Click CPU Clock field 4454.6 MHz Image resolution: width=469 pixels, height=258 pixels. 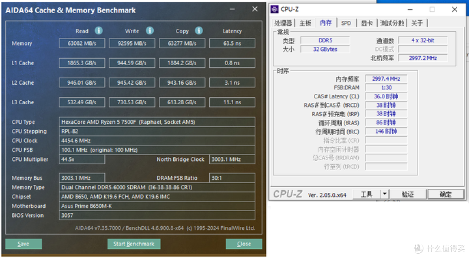pyautogui.click(x=157, y=141)
